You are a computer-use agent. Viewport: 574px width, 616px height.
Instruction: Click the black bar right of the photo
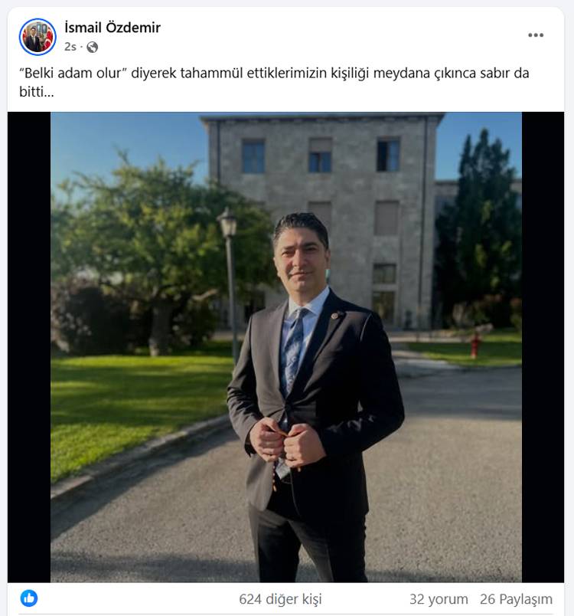click(543, 347)
